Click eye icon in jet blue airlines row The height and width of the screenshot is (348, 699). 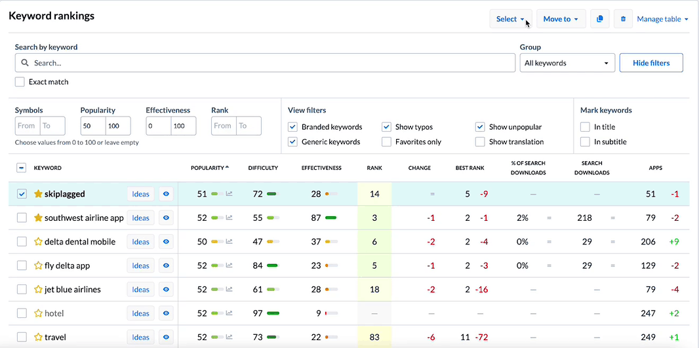coord(167,290)
